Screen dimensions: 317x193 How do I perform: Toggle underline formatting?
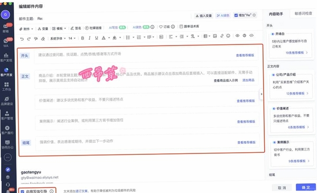coord(97,38)
